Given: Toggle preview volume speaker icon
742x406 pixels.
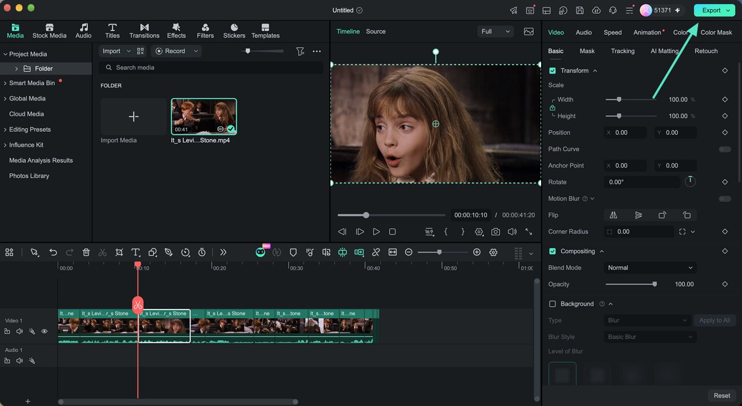Looking at the screenshot, I should [x=512, y=232].
